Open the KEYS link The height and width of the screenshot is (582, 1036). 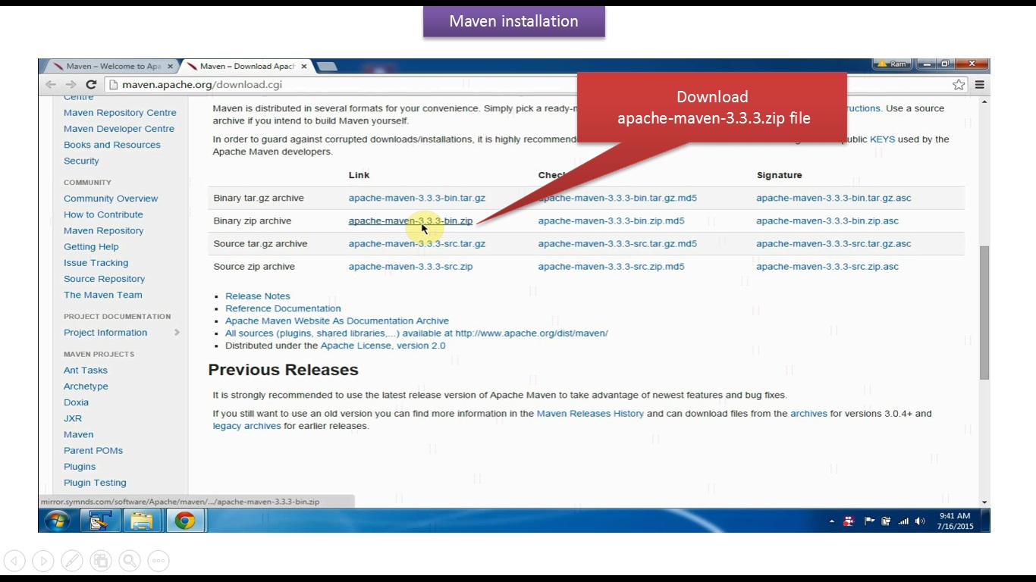coord(882,139)
